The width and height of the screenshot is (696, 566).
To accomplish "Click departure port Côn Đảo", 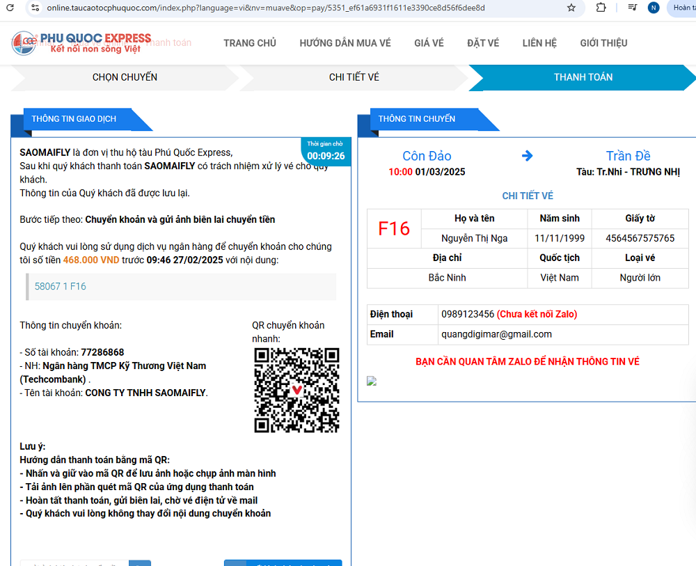I will tap(427, 156).
